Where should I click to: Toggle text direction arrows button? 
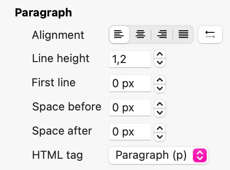[210, 35]
